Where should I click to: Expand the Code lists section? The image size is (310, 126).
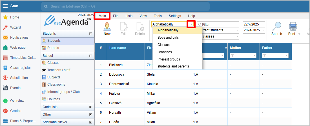click(x=90, y=107)
